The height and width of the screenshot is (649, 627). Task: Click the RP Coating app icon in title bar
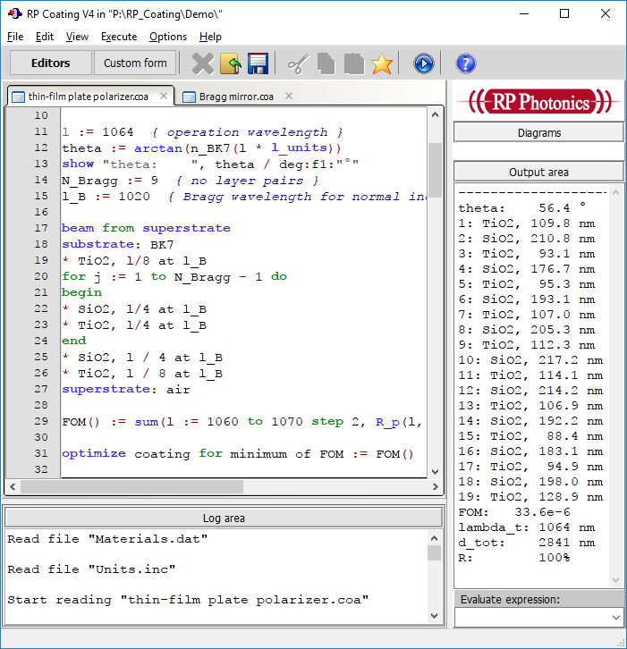pos(14,13)
